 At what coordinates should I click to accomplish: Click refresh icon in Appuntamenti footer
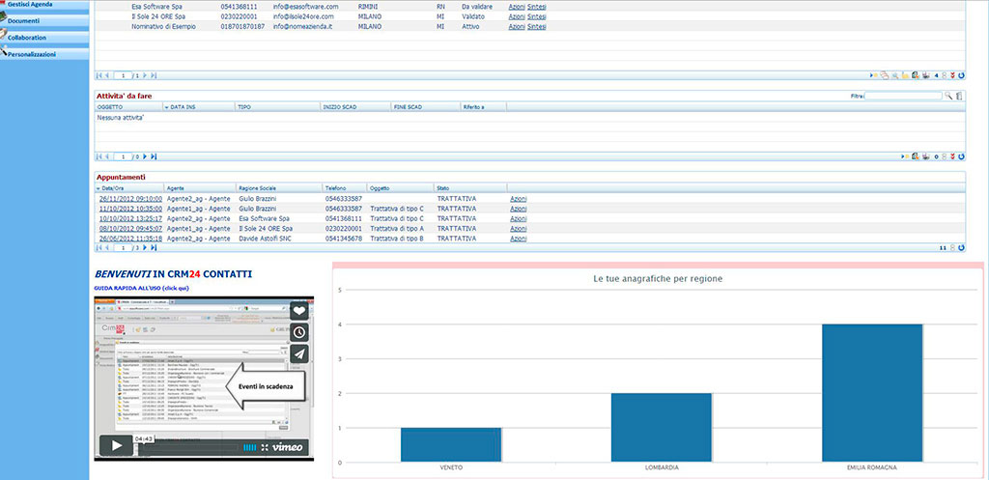tap(961, 248)
